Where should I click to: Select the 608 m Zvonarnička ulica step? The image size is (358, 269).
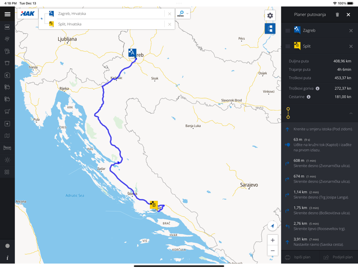pos(320,163)
